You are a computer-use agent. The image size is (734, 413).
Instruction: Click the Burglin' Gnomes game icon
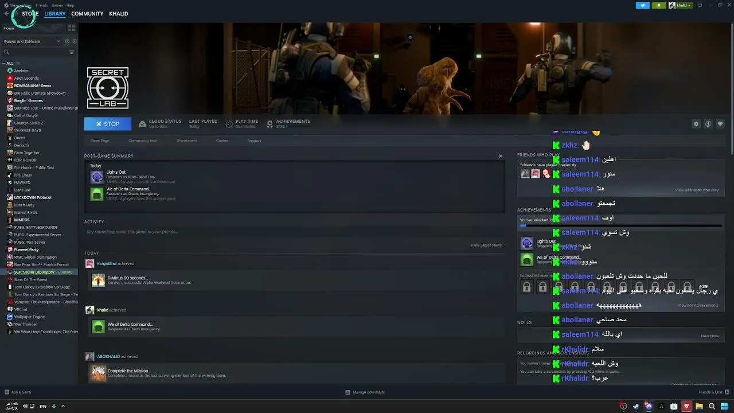(x=10, y=100)
